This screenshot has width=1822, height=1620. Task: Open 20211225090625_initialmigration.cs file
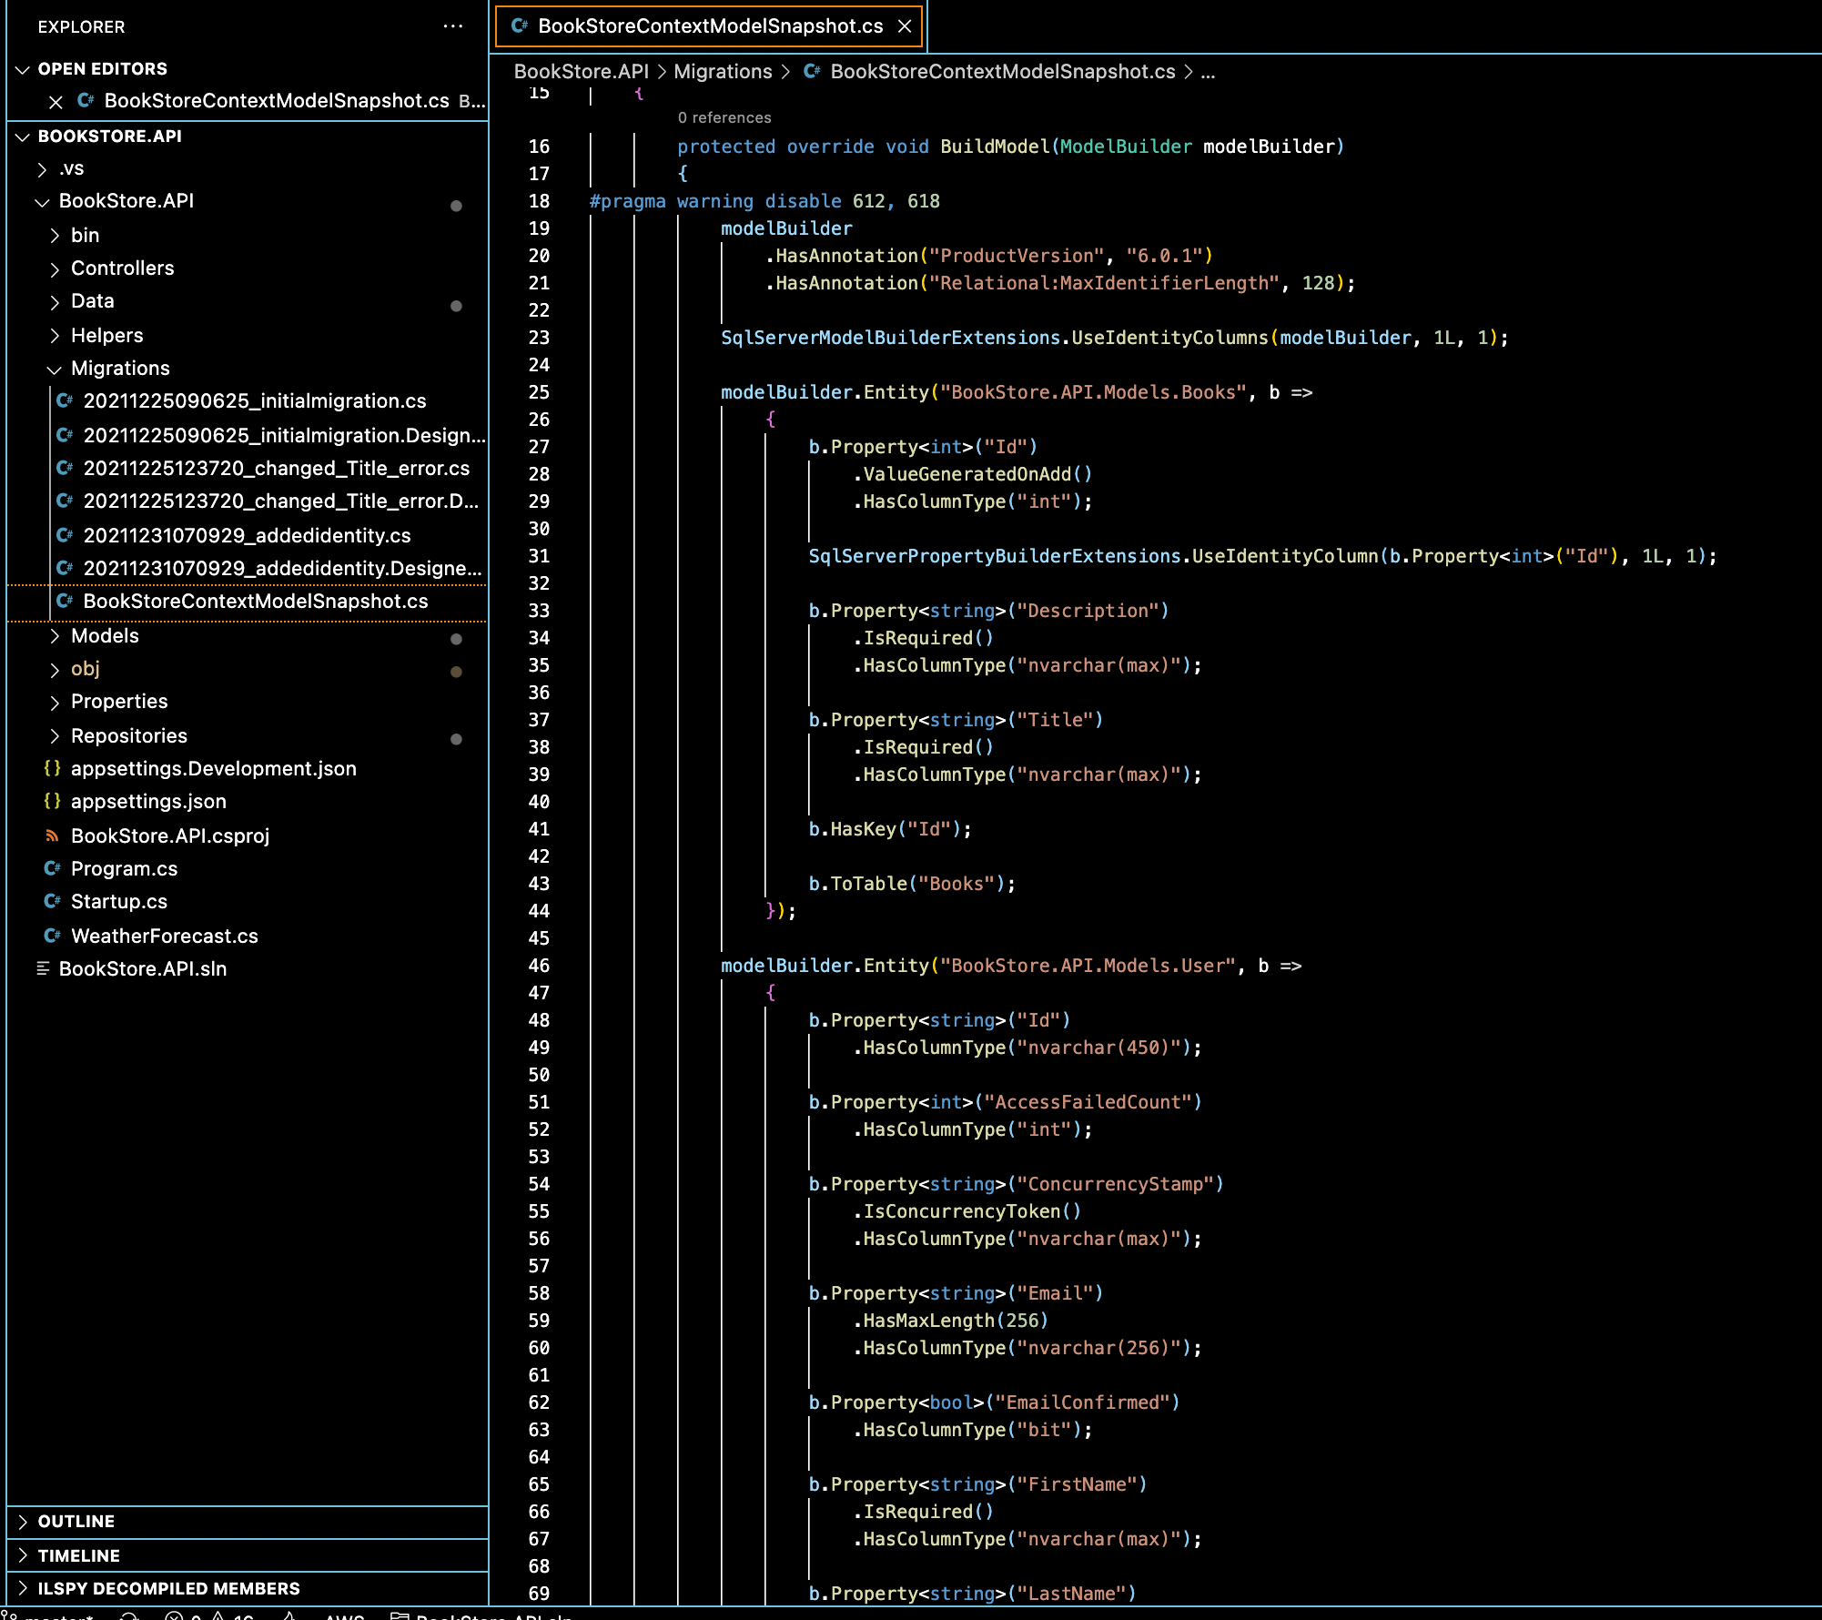(255, 400)
